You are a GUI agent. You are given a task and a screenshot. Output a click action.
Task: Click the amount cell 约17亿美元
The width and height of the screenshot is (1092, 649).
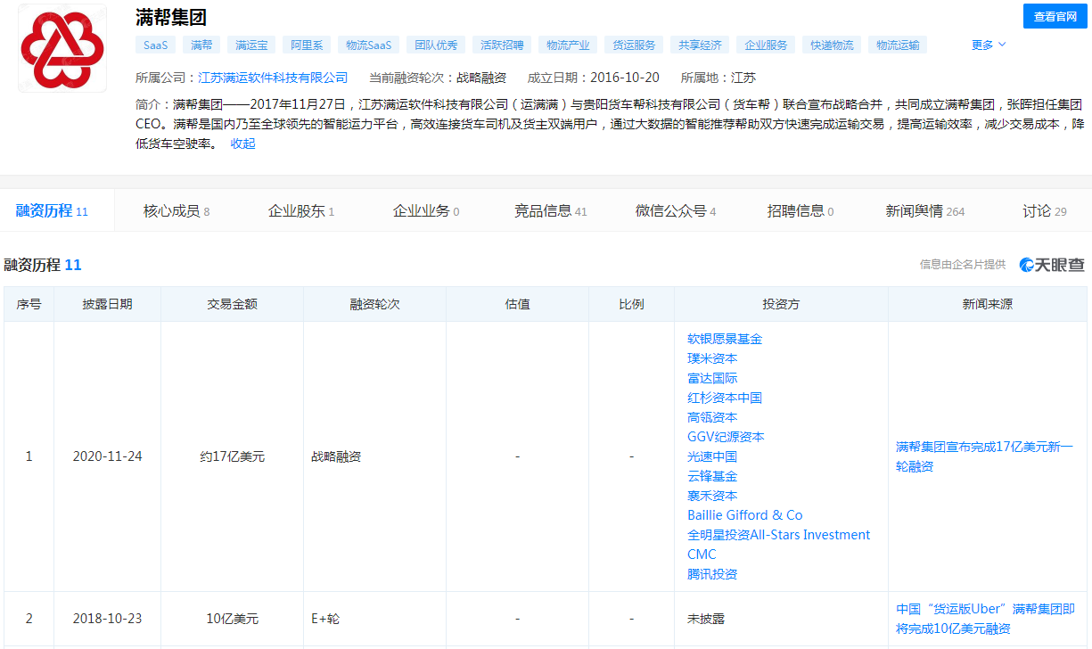232,456
